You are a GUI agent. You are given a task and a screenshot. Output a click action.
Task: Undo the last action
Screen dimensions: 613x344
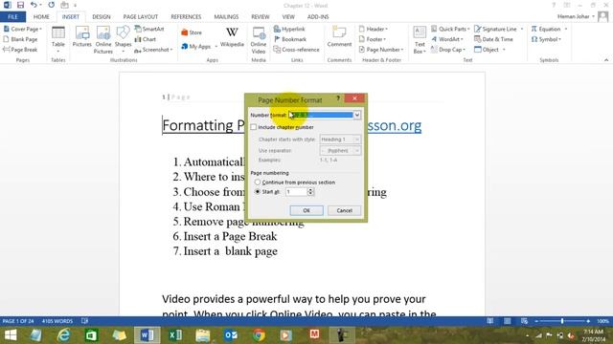pyautogui.click(x=34, y=5)
